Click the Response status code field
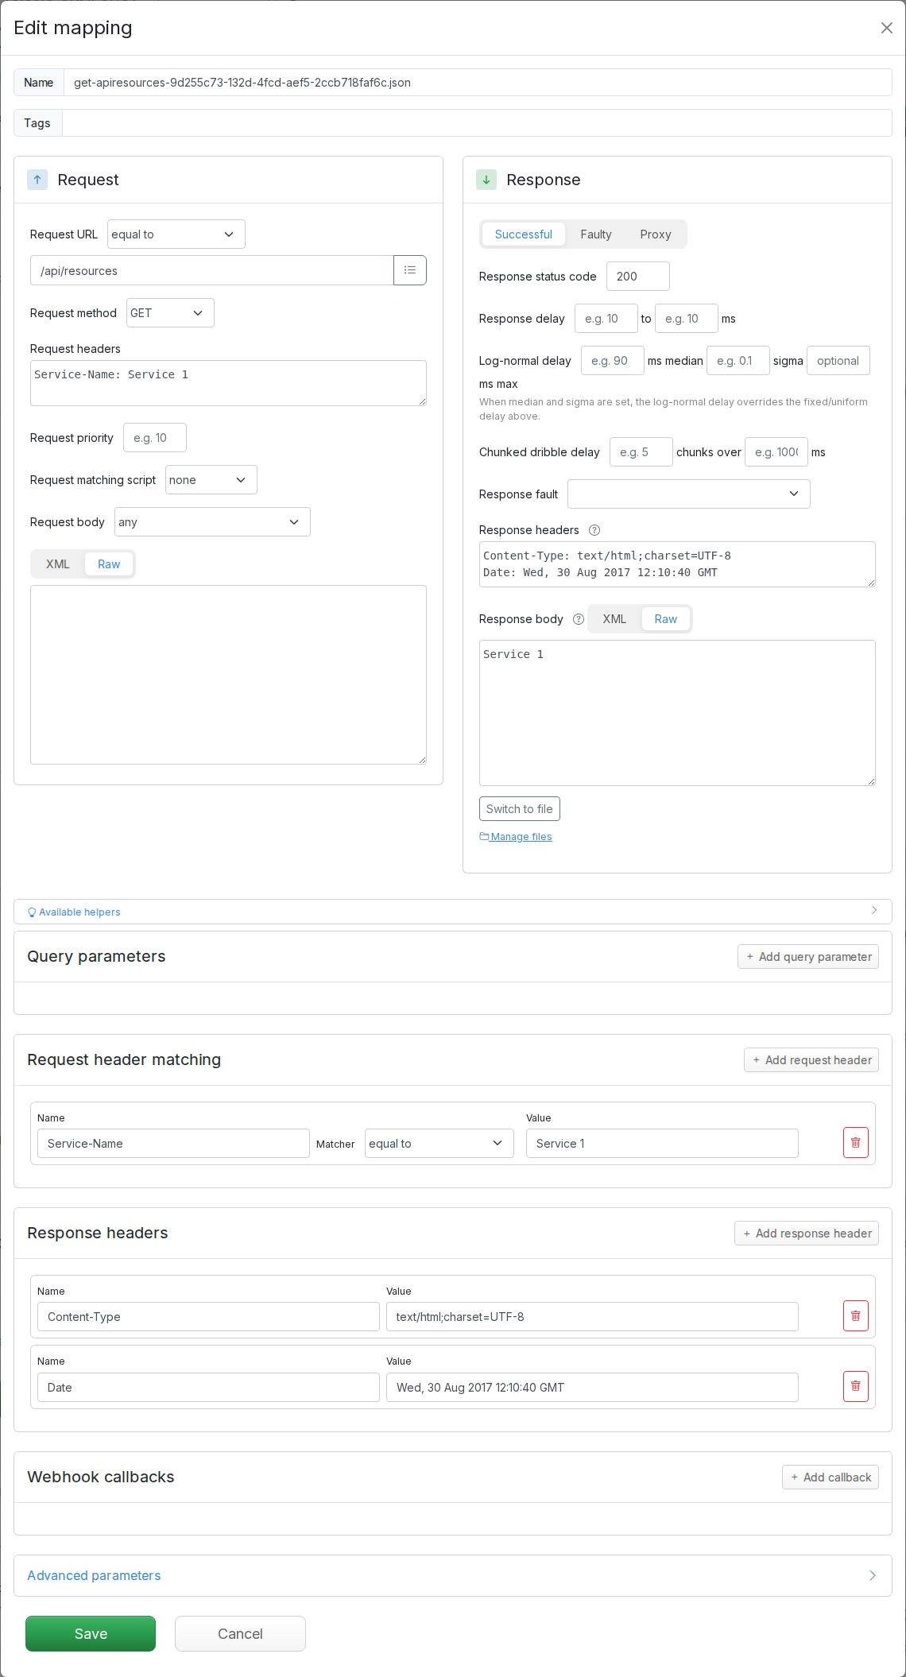906x1677 pixels. click(x=638, y=277)
